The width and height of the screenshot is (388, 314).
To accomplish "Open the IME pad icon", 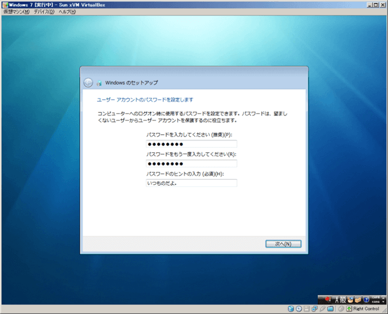I will pyautogui.click(x=351, y=299).
